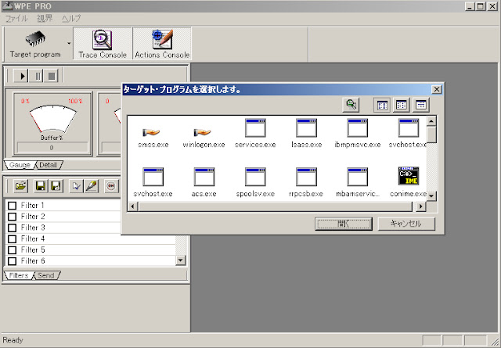Open the Trace Console

coord(103,44)
